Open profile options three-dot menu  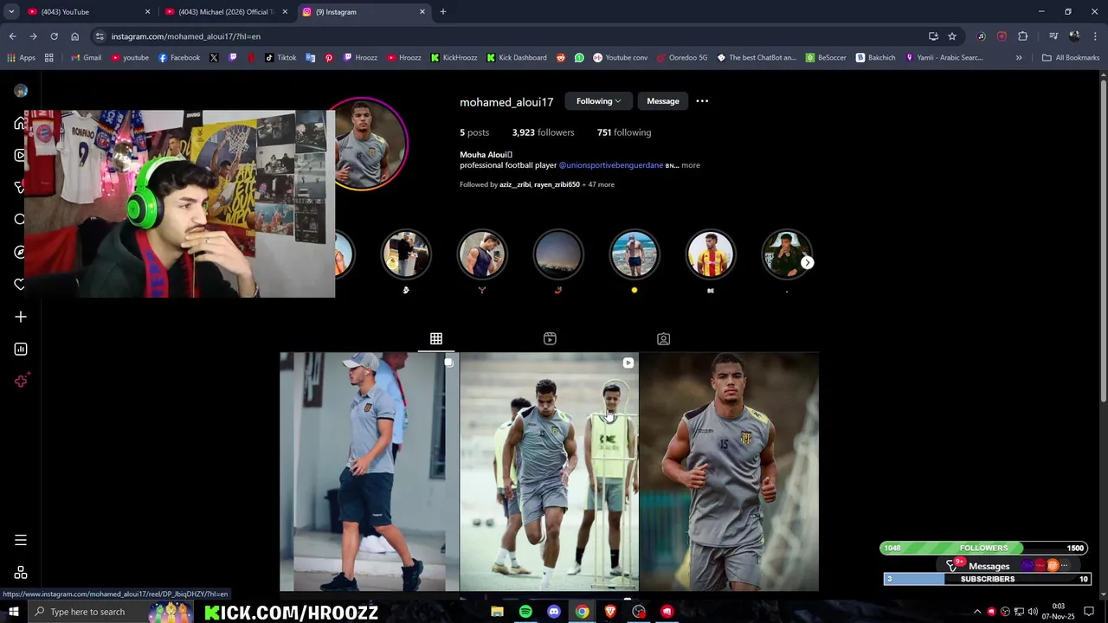pos(702,101)
